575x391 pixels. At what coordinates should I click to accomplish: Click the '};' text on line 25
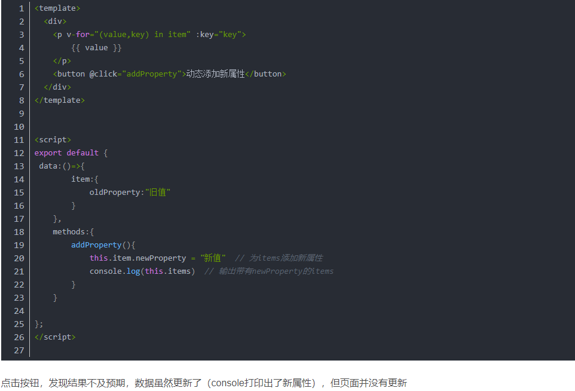tap(39, 324)
